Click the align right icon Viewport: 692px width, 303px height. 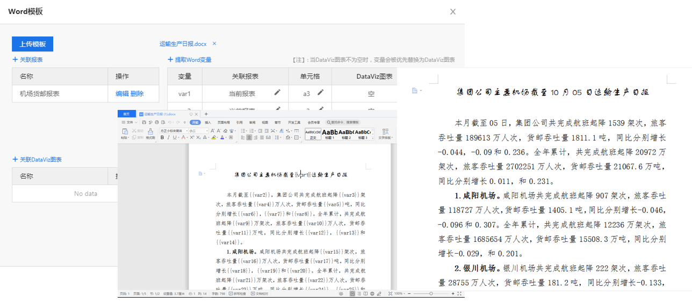click(x=255, y=137)
